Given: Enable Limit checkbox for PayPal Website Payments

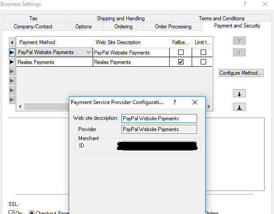Looking at the screenshot, I should pyautogui.click(x=203, y=52).
